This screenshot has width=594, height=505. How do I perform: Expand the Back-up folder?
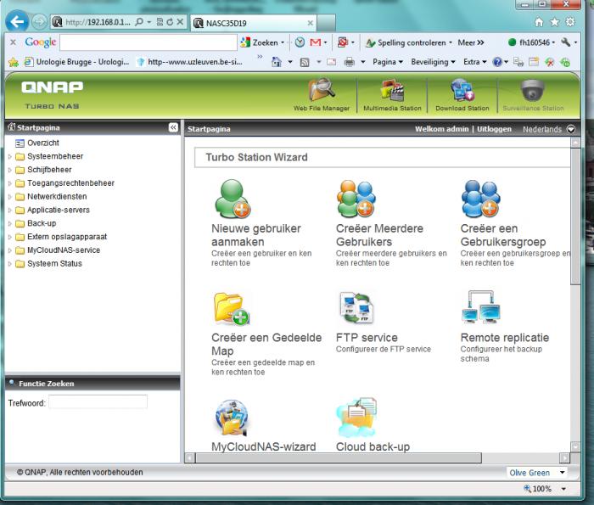(x=10, y=223)
